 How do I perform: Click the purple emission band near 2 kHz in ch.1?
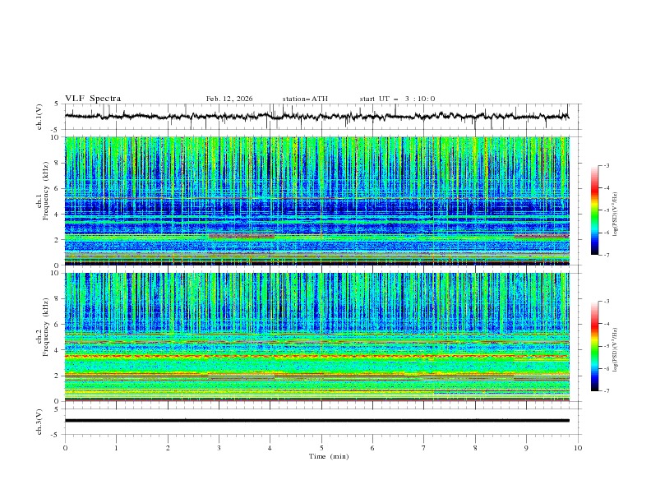pos(242,236)
